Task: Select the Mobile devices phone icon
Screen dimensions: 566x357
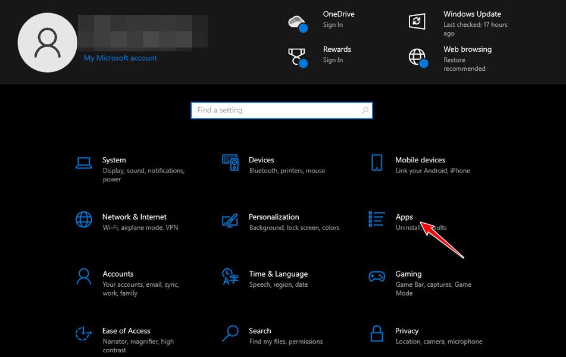Action: 377,162
